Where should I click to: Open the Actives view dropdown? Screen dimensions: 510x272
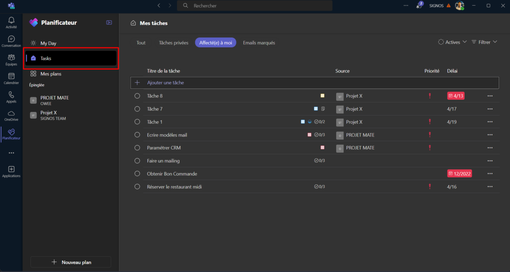pyautogui.click(x=452, y=42)
